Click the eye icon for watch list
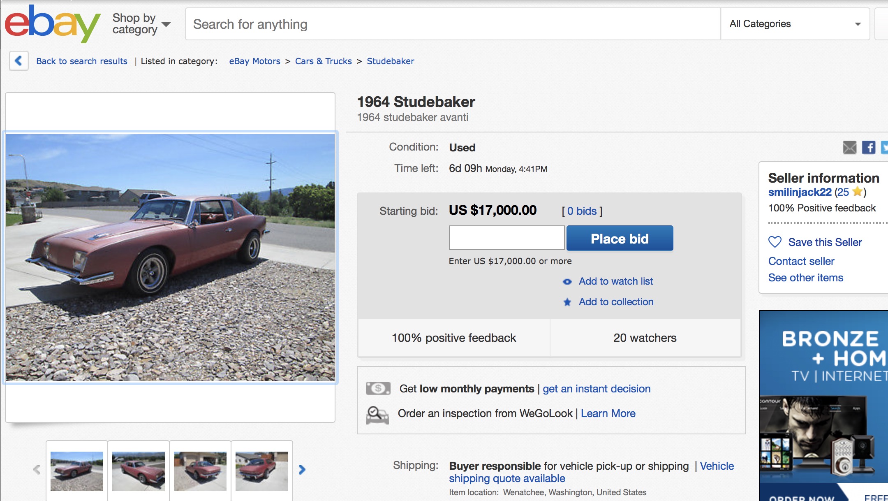The image size is (888, 501). pos(567,282)
